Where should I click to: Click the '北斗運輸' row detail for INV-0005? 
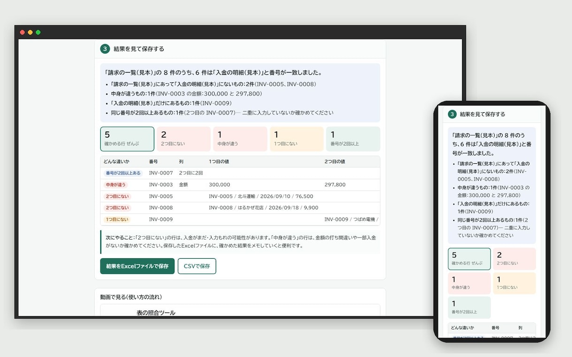click(x=261, y=197)
